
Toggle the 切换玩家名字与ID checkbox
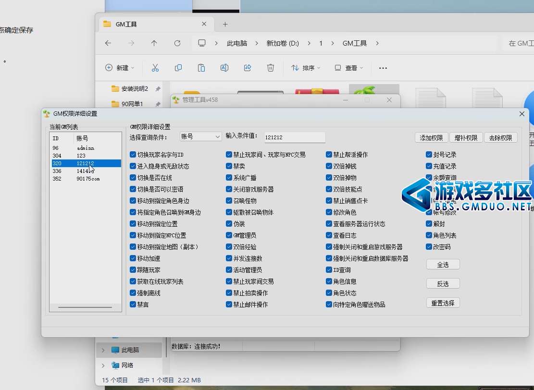click(x=133, y=155)
